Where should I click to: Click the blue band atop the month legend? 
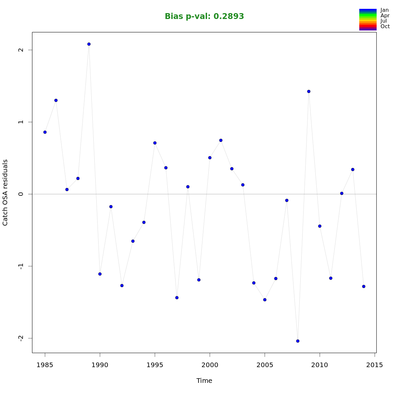click(x=368, y=10)
